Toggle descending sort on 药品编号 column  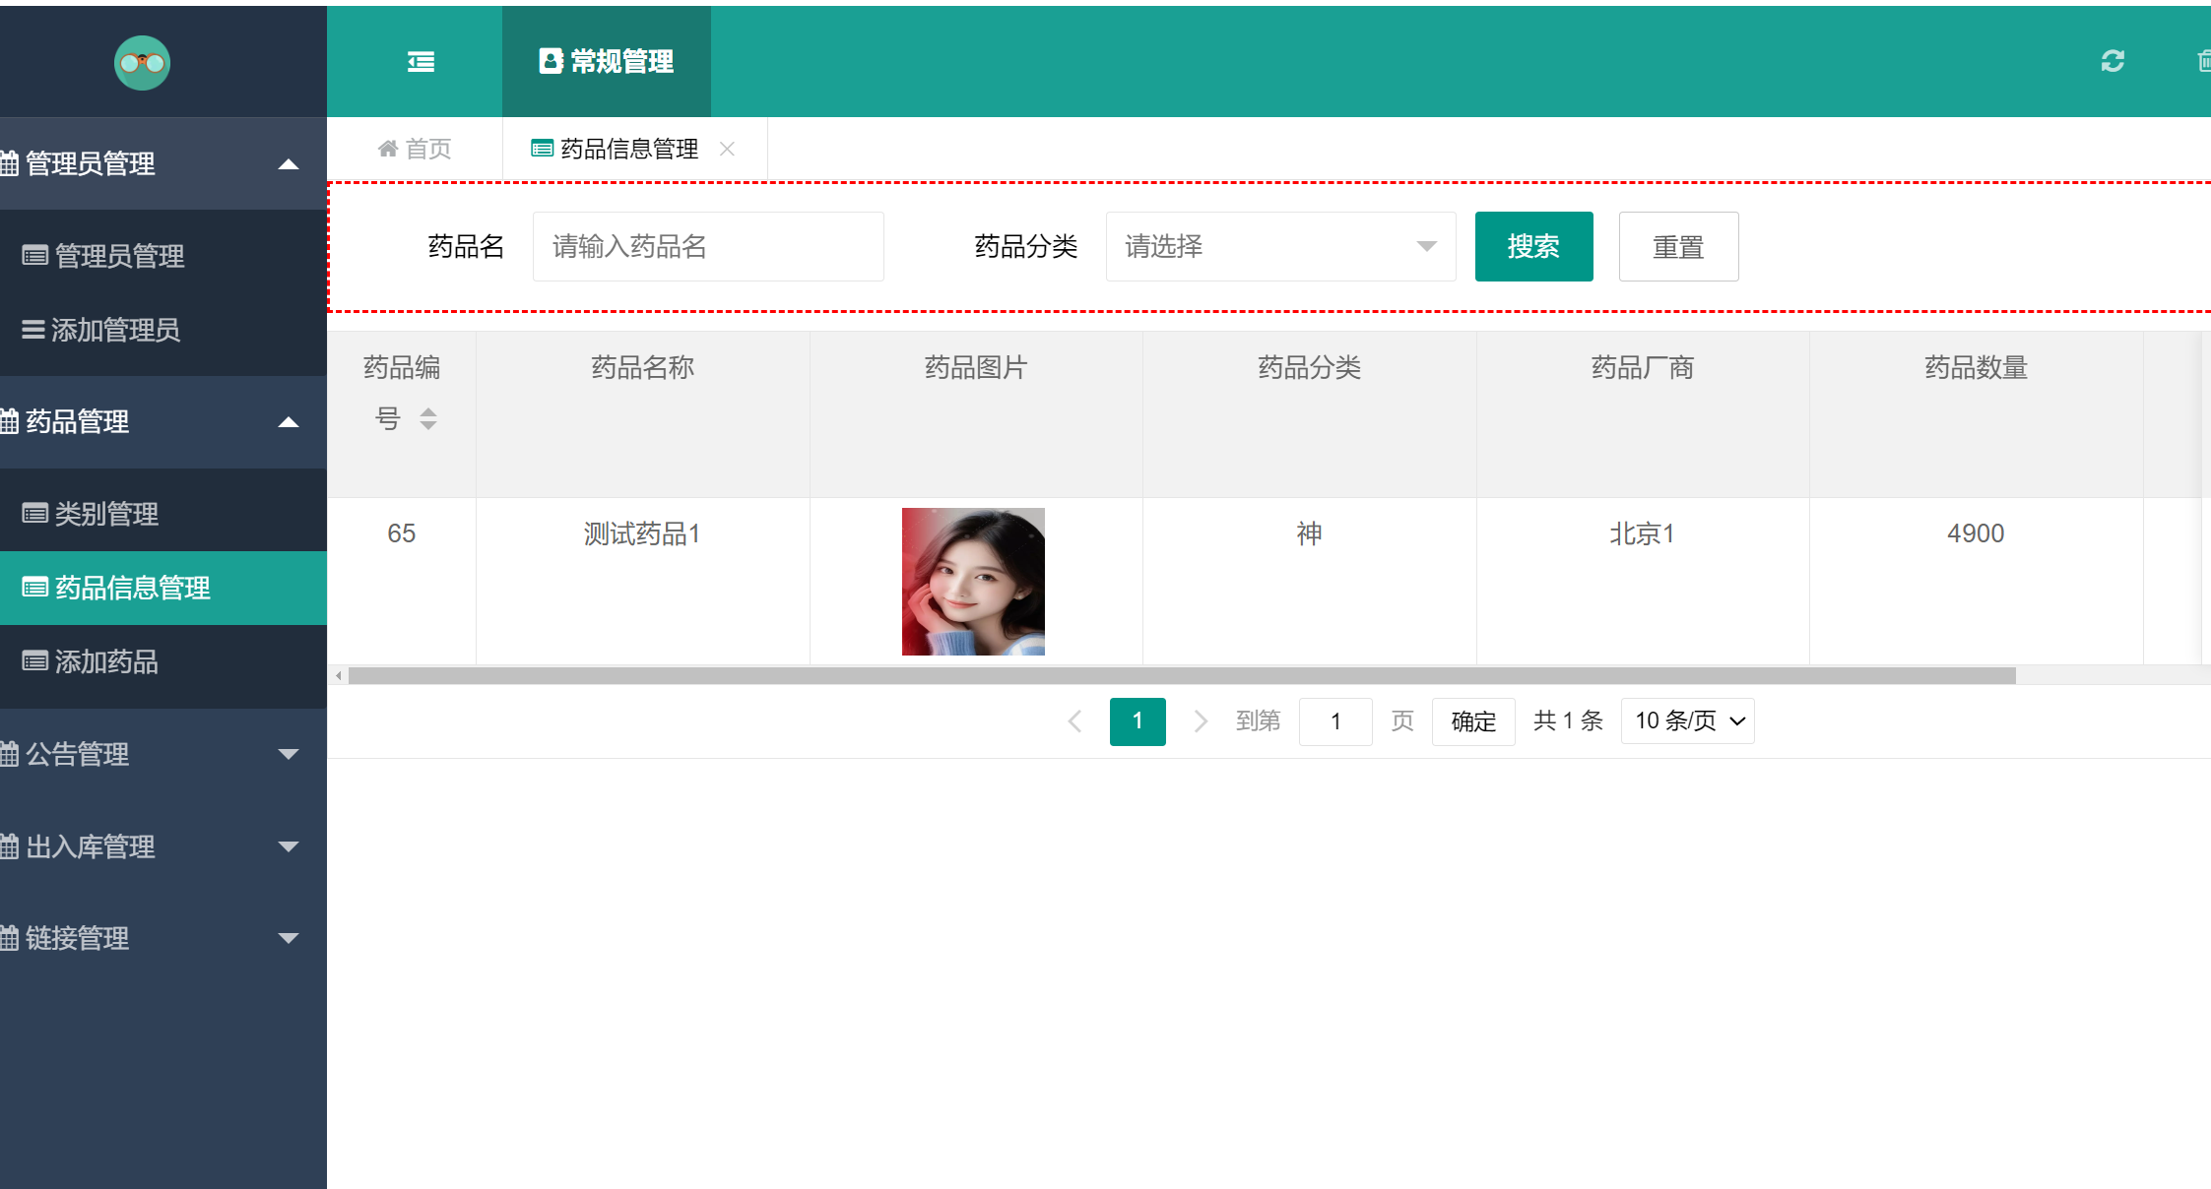pos(429,425)
